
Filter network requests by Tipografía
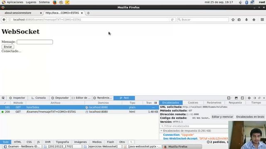point(62,142)
